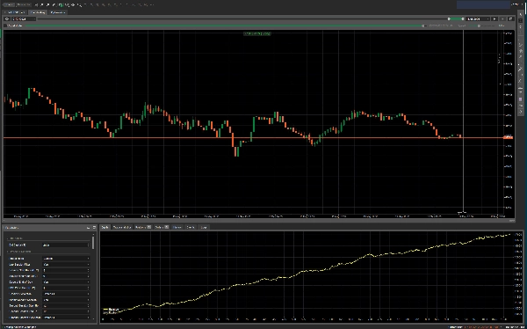The height and width of the screenshot is (329, 527).
Task: Click the Parameters panel vertical scrollbar
Action: click(93, 243)
